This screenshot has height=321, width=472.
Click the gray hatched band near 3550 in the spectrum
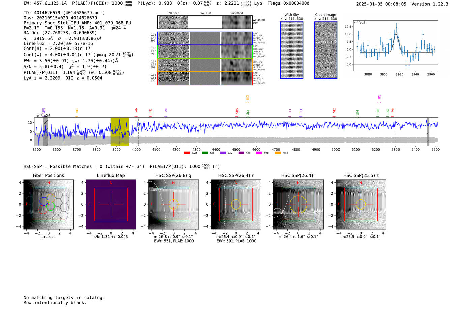pyautogui.click(x=46, y=131)
